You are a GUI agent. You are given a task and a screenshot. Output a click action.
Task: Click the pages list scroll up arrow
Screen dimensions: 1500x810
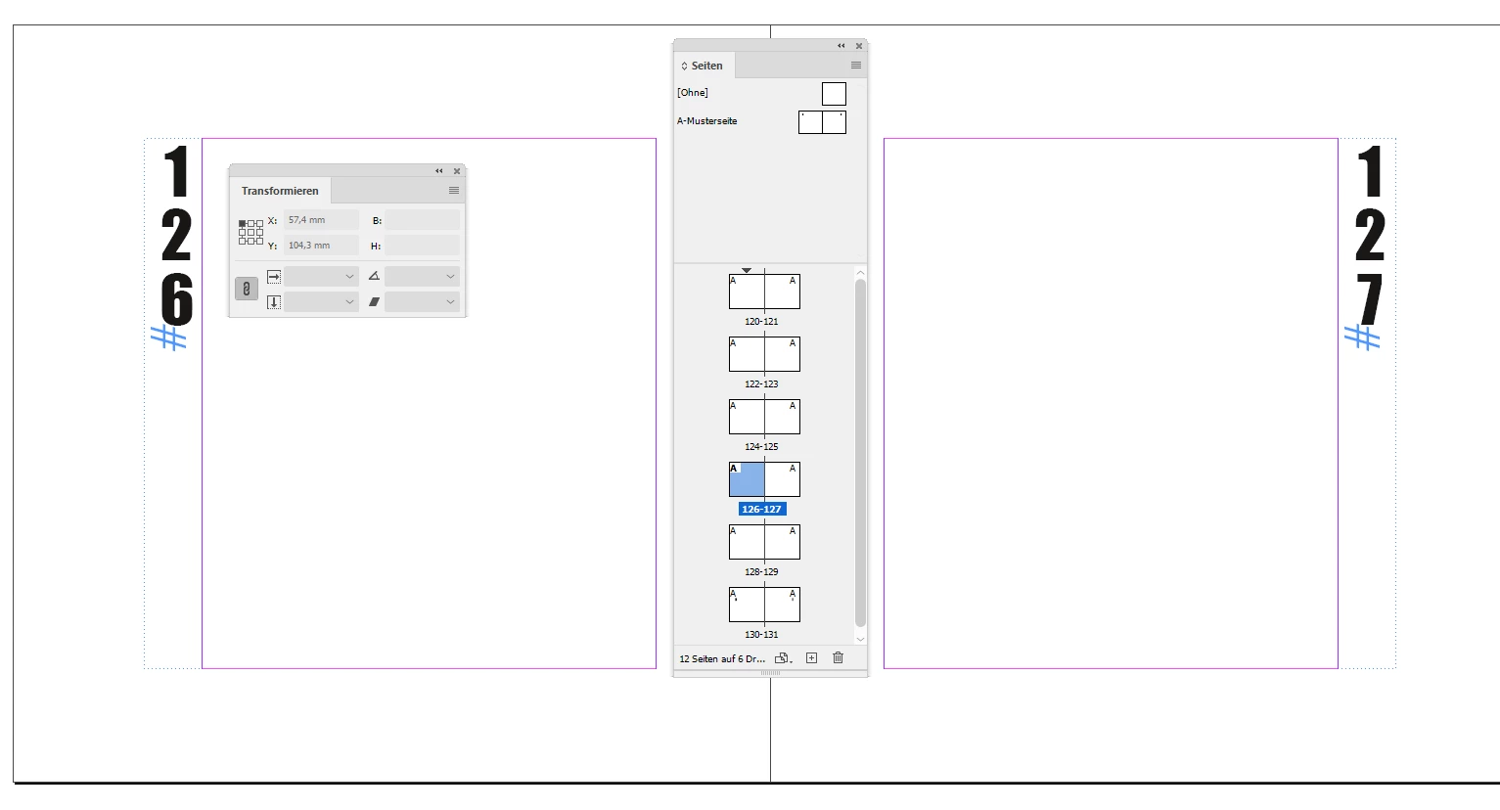[860, 272]
